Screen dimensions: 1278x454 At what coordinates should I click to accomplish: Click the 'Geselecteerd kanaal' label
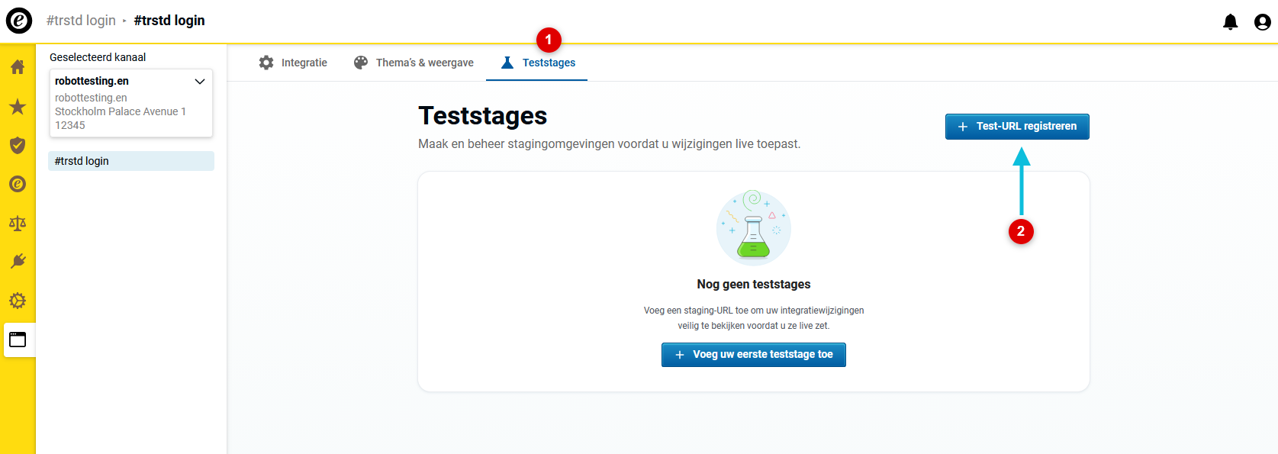click(98, 57)
